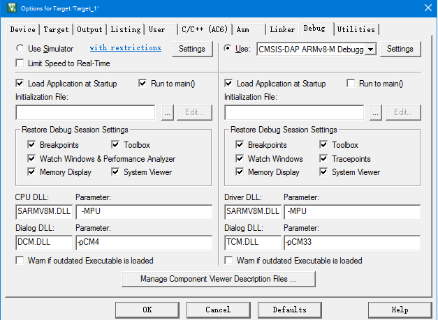Toggle simulator Breakpoints checkbox

point(31,145)
